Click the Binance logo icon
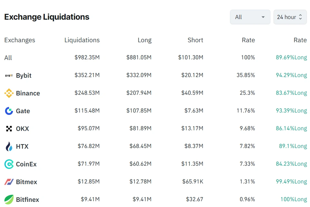 [x=9, y=93]
